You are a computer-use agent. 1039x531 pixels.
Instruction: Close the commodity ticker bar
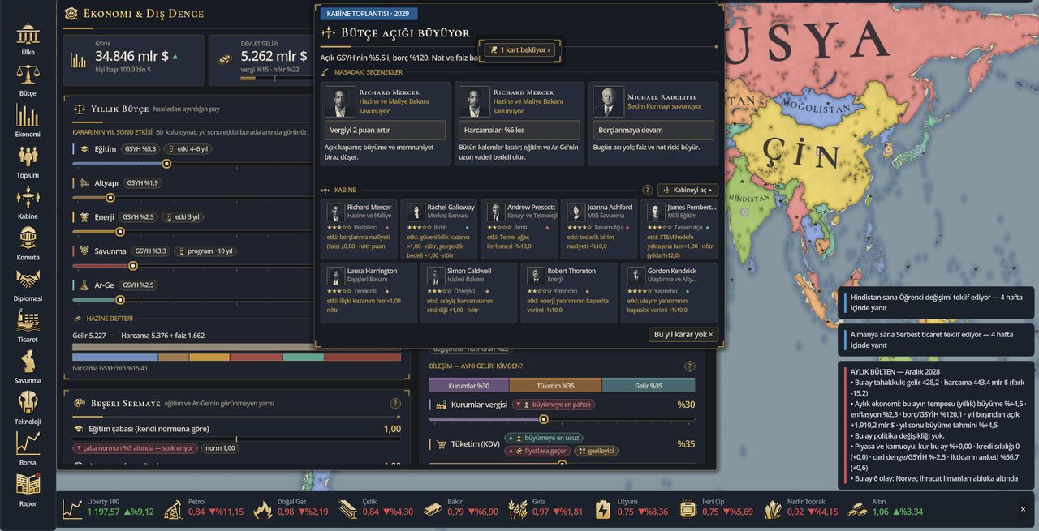pyautogui.click(x=1023, y=509)
